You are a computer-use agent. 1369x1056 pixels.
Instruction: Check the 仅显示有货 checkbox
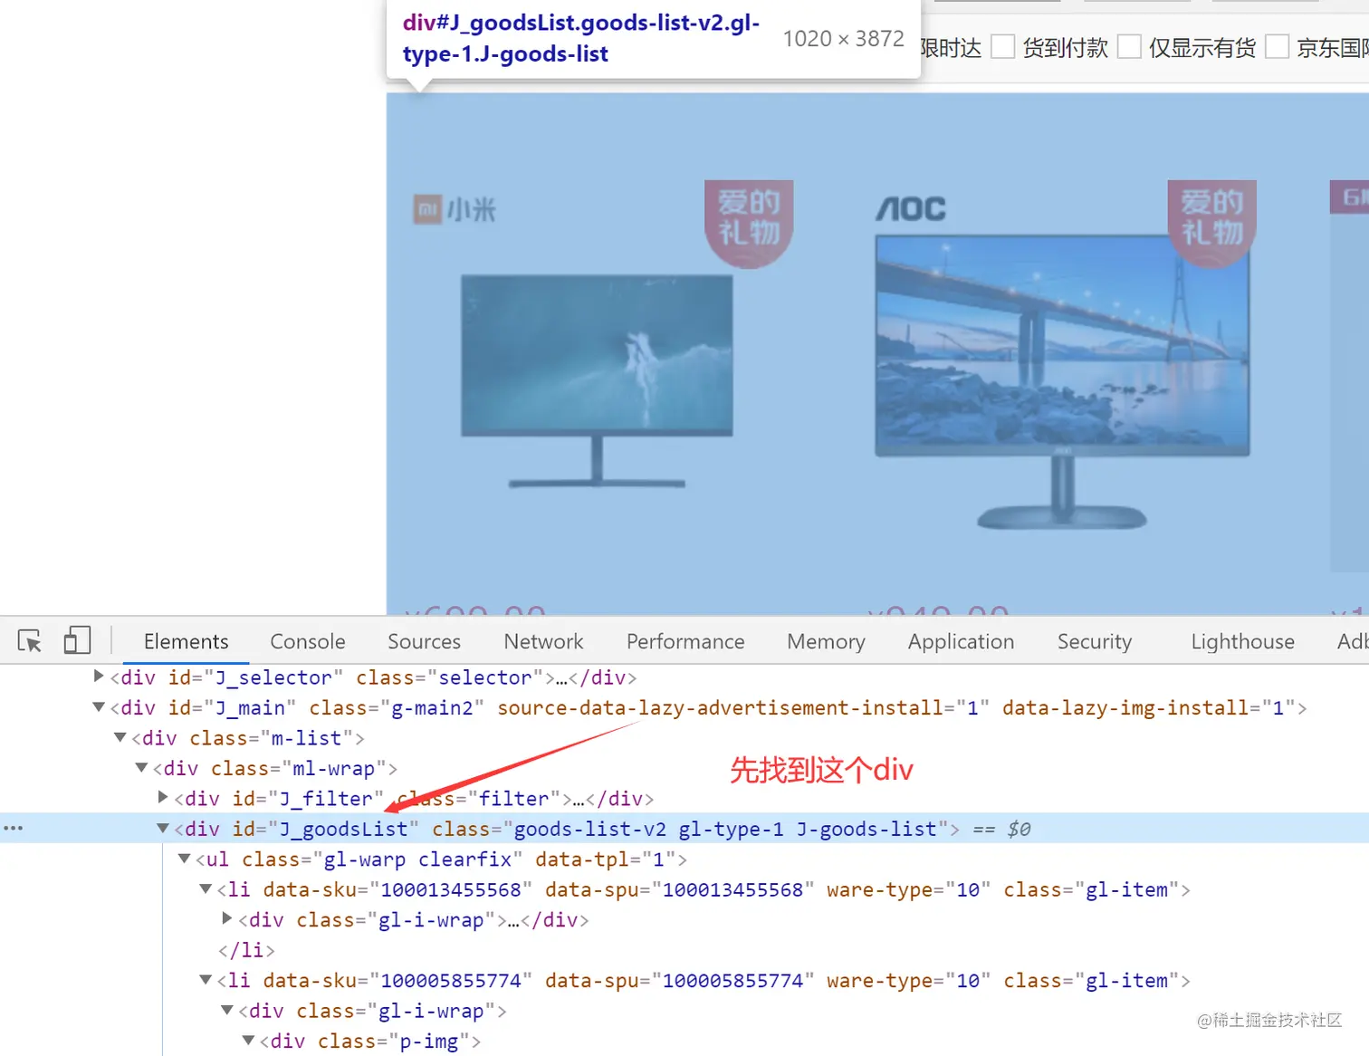tap(1129, 46)
